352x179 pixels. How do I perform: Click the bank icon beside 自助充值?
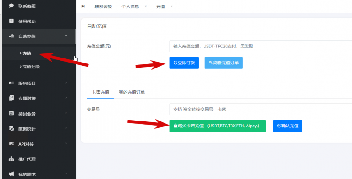point(11,36)
